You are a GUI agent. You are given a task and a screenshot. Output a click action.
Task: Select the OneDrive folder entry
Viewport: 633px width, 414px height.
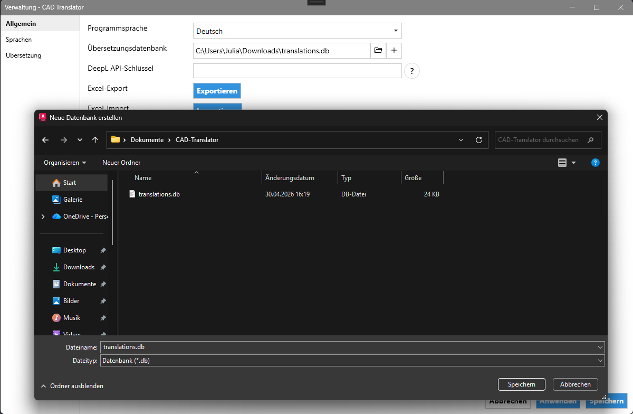pyautogui.click(x=80, y=217)
